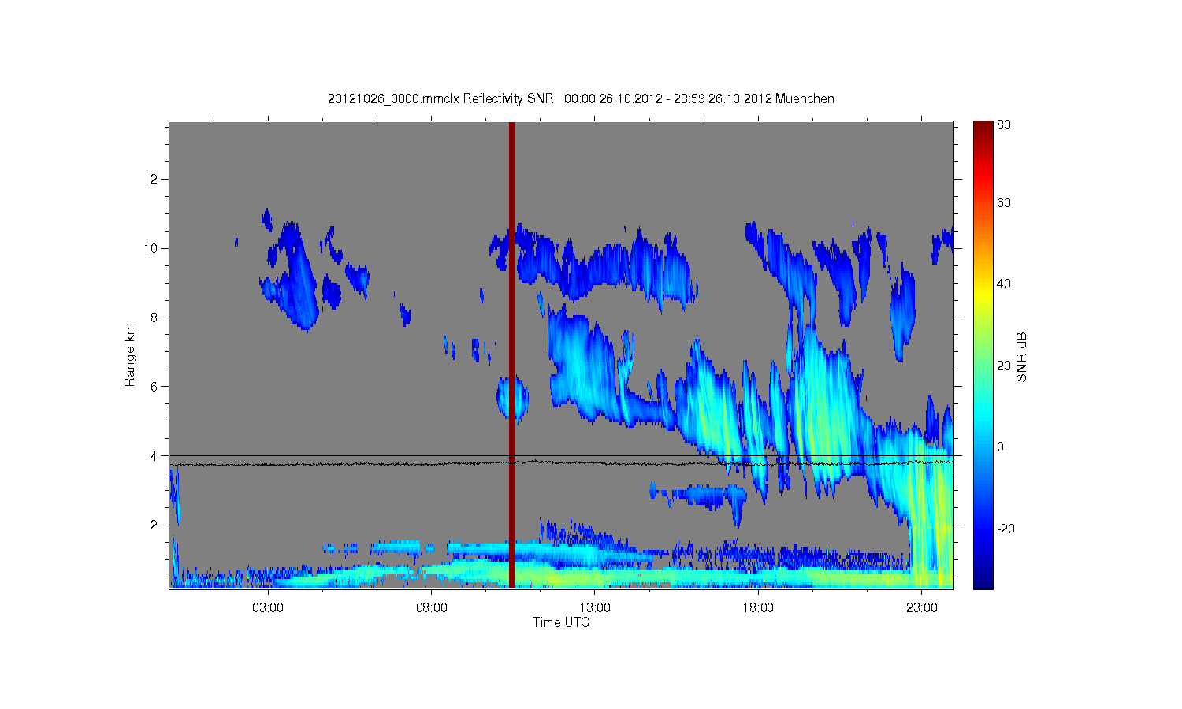
Task: Click the 'Time UTC' x-axis label
Action: (x=561, y=622)
